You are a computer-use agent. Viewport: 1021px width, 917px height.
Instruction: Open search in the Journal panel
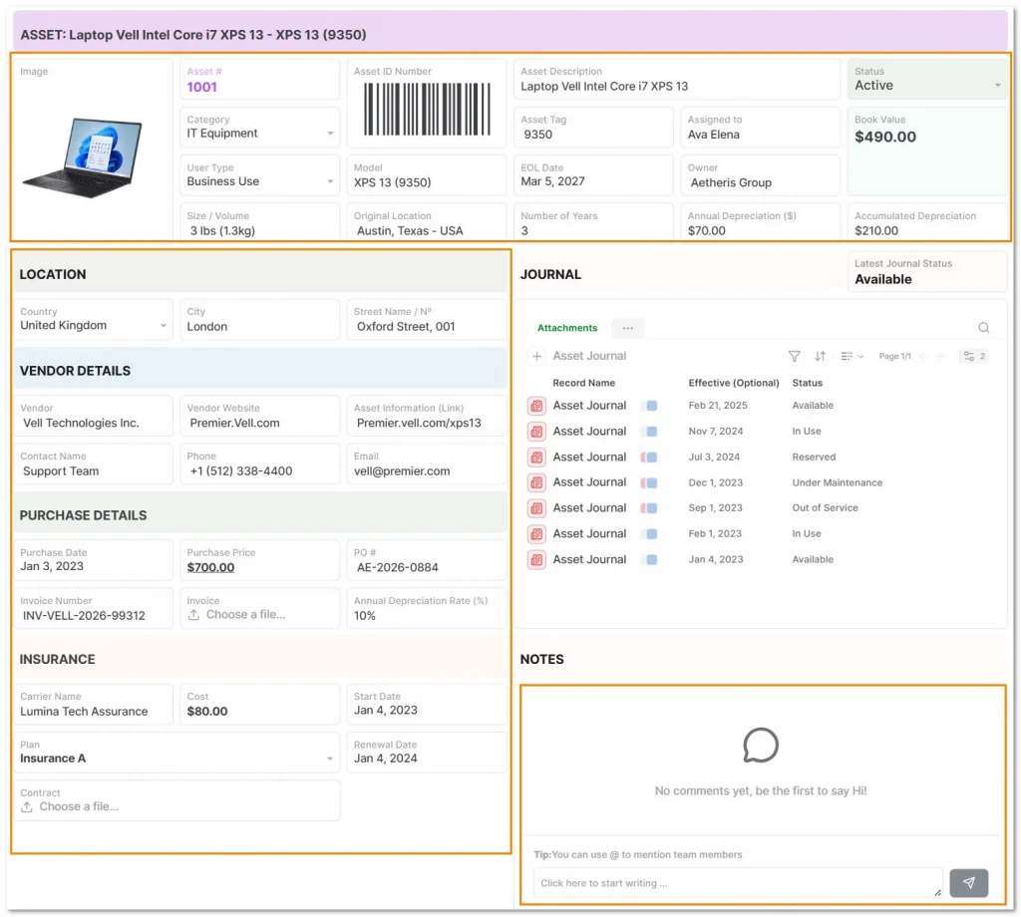click(984, 327)
